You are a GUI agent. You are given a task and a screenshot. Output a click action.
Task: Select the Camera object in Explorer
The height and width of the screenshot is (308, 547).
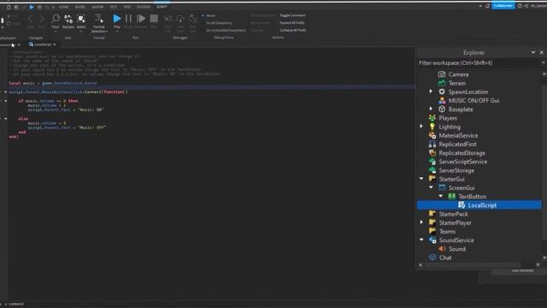tap(458, 74)
